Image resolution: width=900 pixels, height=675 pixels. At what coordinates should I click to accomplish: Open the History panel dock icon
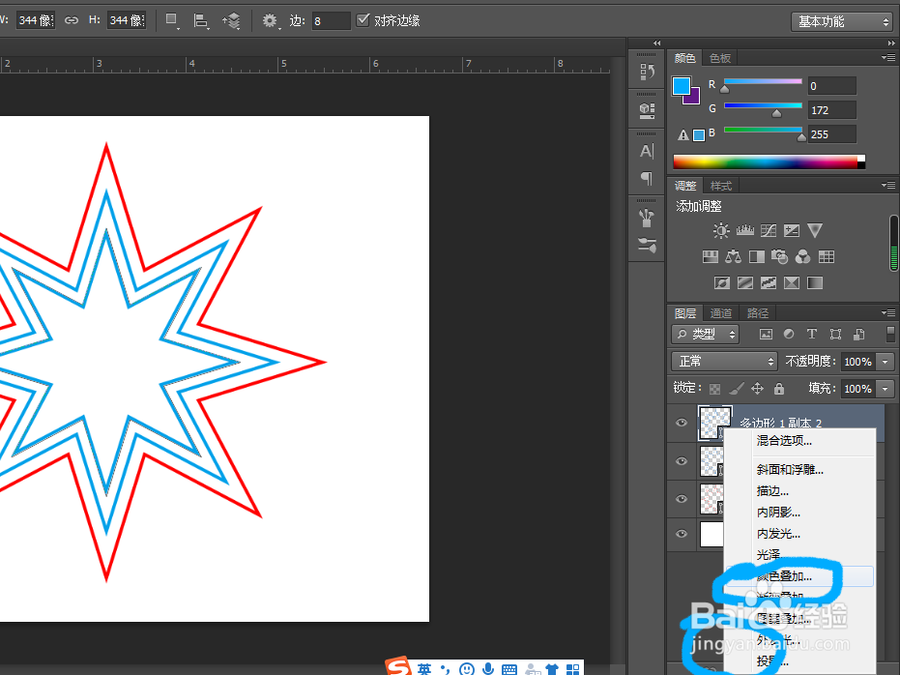[x=647, y=72]
